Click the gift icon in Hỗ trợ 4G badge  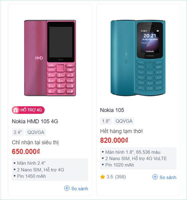tap(16, 110)
